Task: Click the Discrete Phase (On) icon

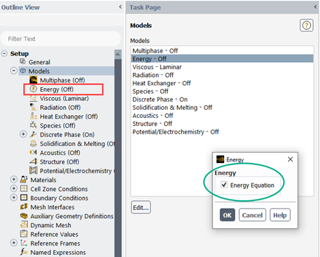Action: coord(33,134)
